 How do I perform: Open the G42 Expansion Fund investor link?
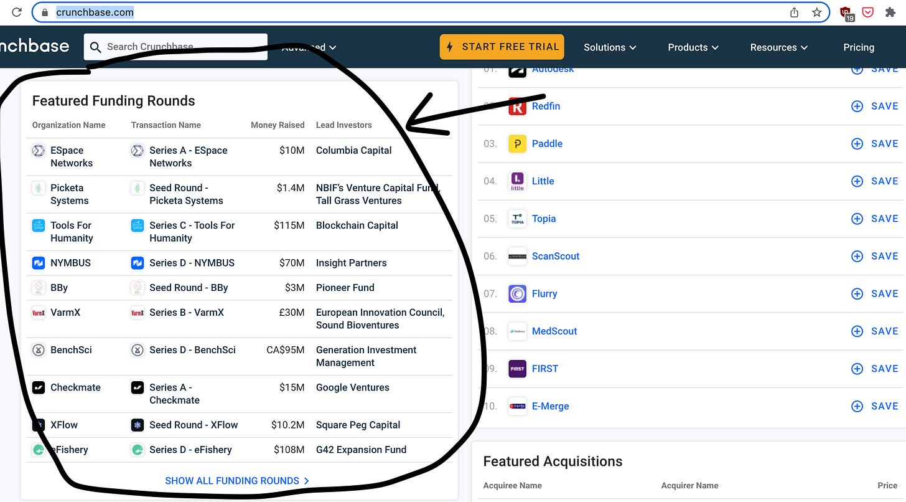(361, 450)
